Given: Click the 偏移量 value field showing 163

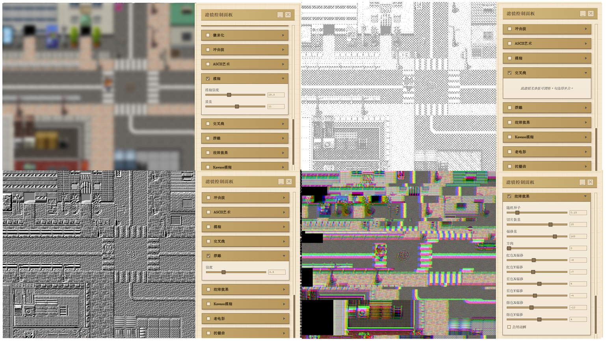Looking at the screenshot, I should point(578,236).
